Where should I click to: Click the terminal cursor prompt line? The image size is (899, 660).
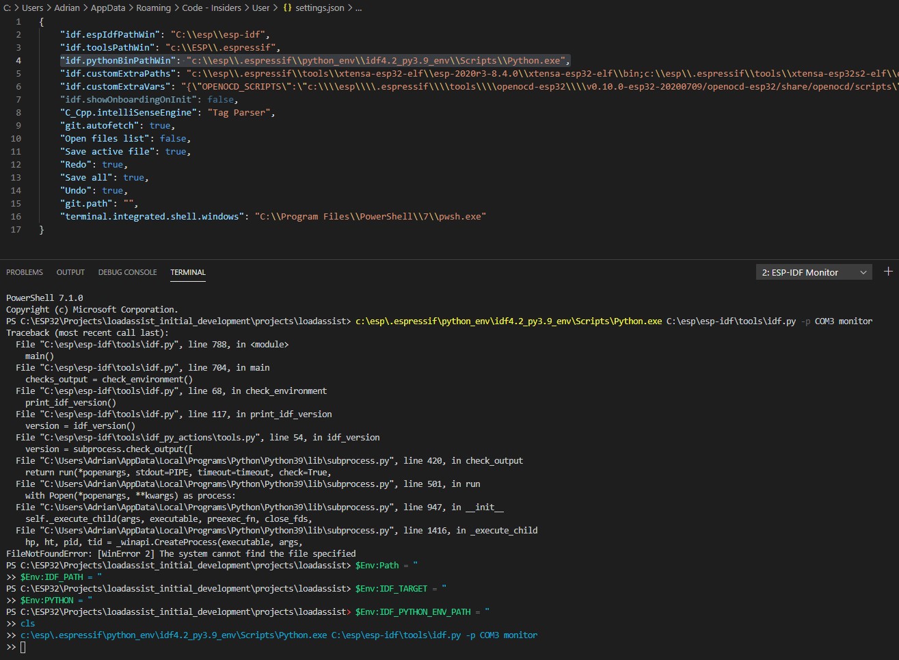16,646
